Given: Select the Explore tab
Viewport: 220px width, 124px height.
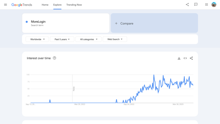Looking at the screenshot, I should [57, 5].
